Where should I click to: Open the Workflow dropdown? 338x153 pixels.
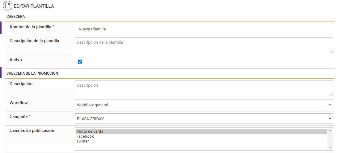click(204, 105)
